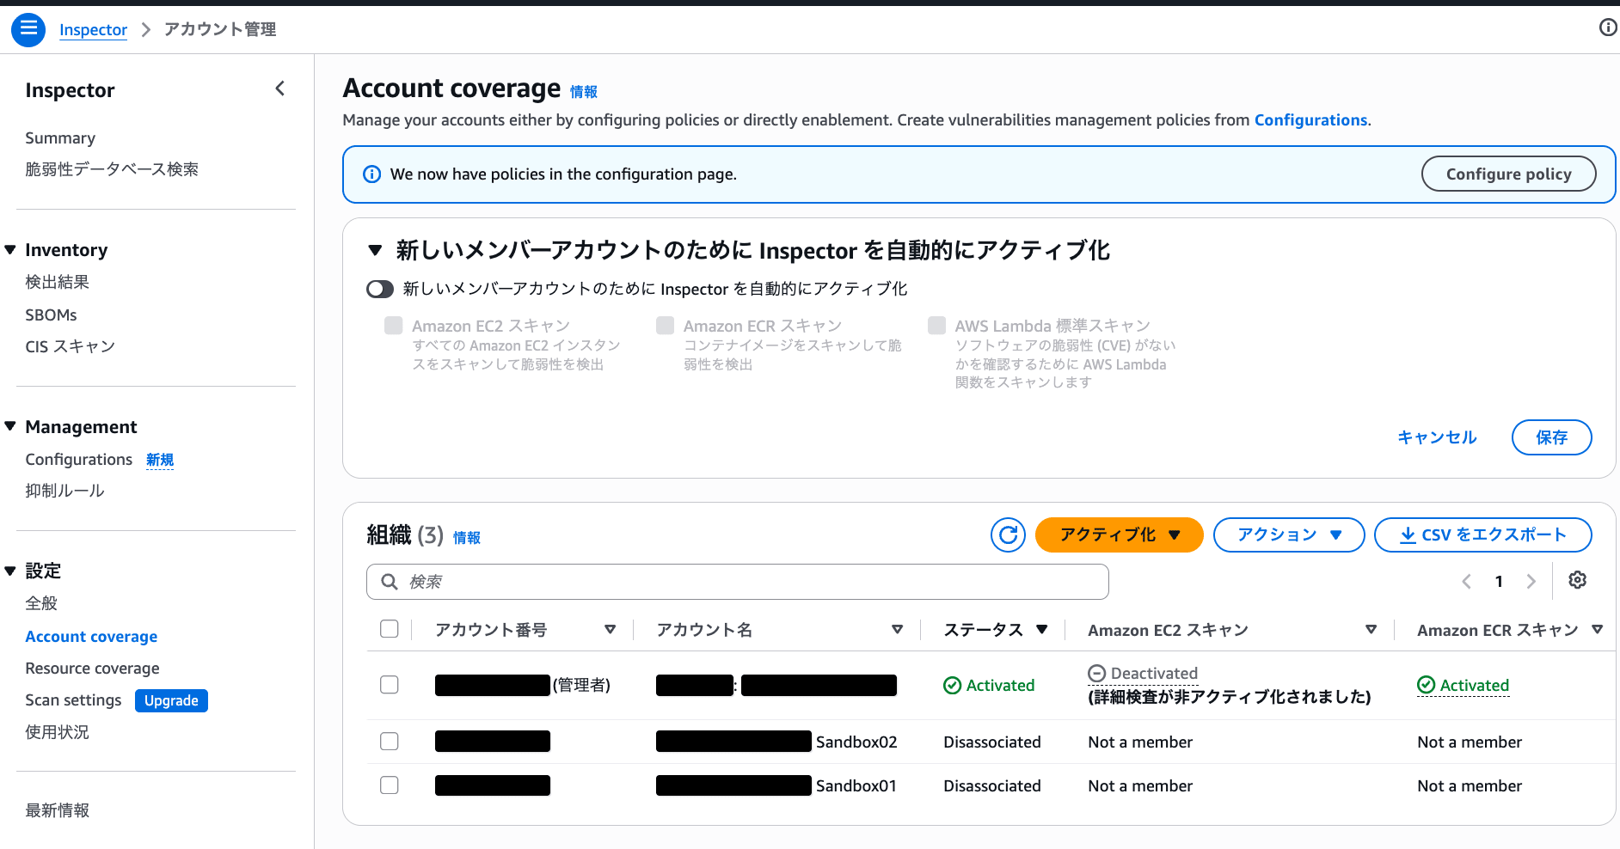Collapse the Inspector sidebar panel
This screenshot has width=1620, height=849.
coord(279,89)
